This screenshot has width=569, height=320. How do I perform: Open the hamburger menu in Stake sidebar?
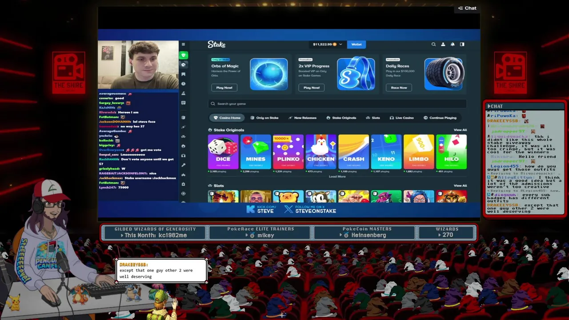183,44
